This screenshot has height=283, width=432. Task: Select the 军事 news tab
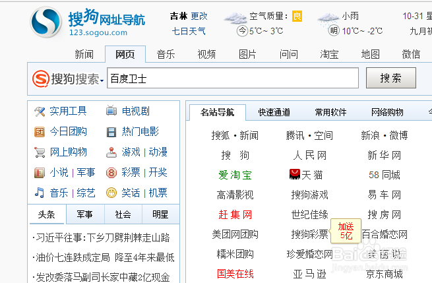click(x=84, y=214)
